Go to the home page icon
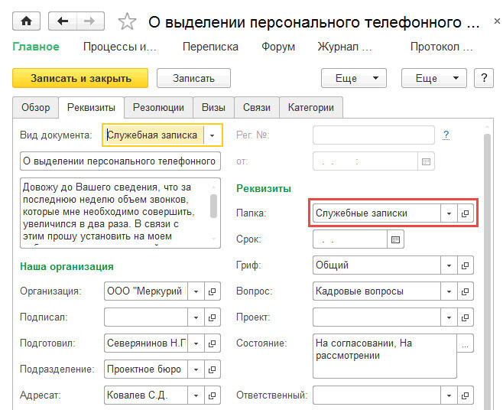Image resolution: width=503 pixels, height=410 pixels. (x=26, y=21)
